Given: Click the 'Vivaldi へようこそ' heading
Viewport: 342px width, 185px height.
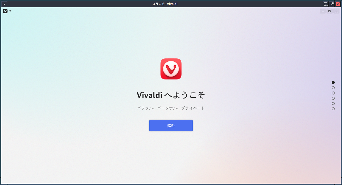Looking at the screenshot, I should pyautogui.click(x=171, y=95).
